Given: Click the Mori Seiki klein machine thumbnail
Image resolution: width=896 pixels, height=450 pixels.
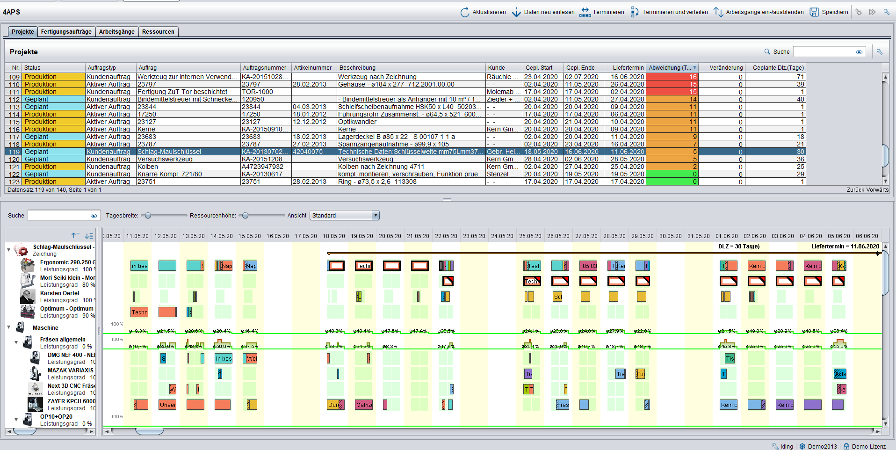Looking at the screenshot, I should 28,281.
